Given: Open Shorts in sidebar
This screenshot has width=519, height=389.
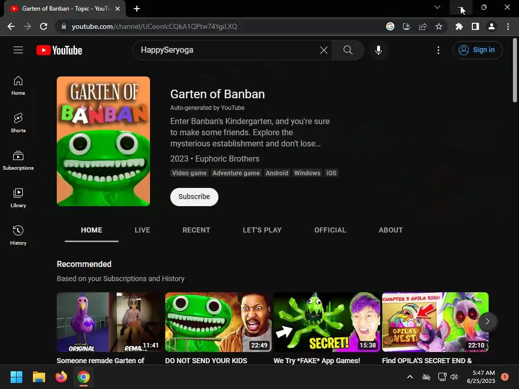Looking at the screenshot, I should pyautogui.click(x=18, y=123).
